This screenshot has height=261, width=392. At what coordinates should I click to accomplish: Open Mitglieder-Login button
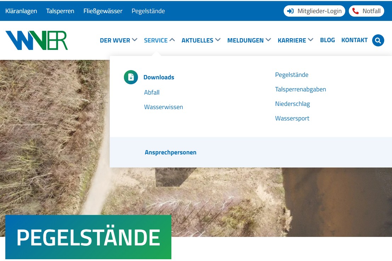pyautogui.click(x=314, y=11)
